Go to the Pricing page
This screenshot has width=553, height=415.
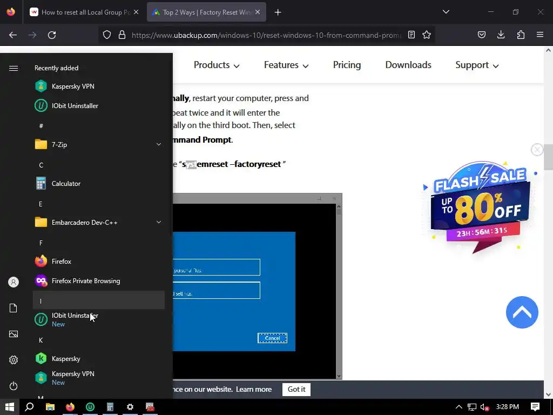click(x=347, y=65)
